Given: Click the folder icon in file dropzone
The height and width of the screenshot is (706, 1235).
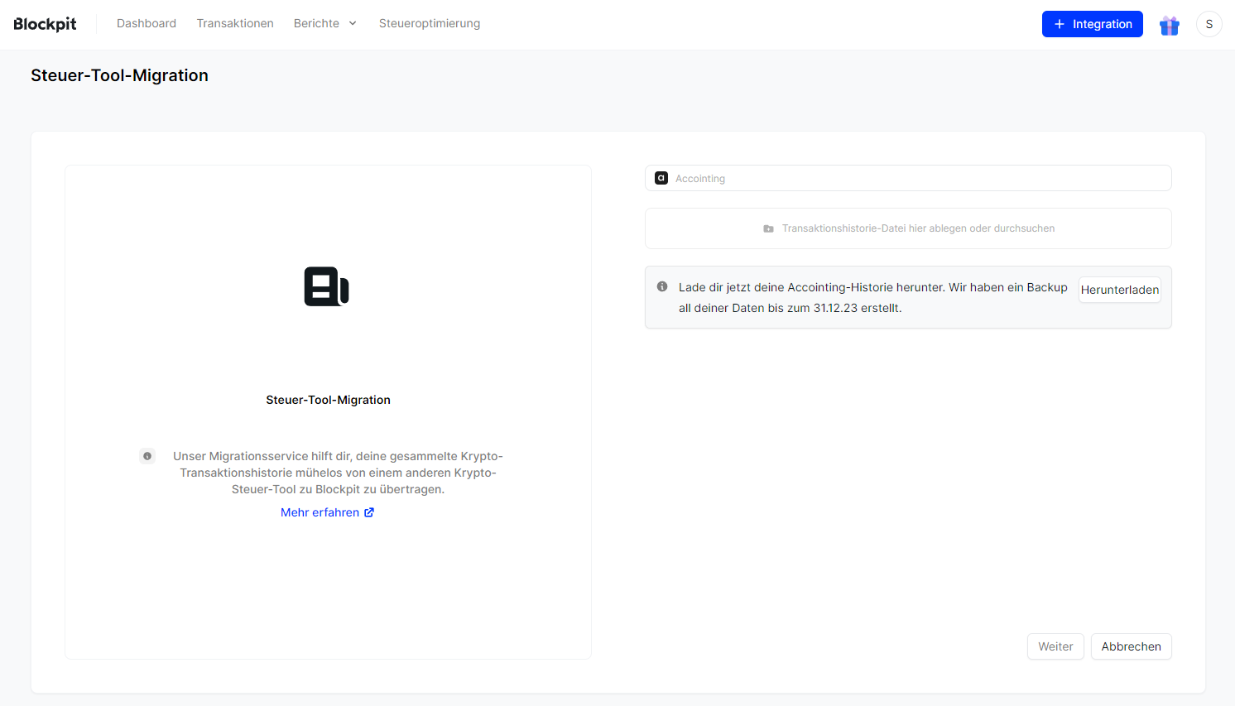Looking at the screenshot, I should 768,228.
